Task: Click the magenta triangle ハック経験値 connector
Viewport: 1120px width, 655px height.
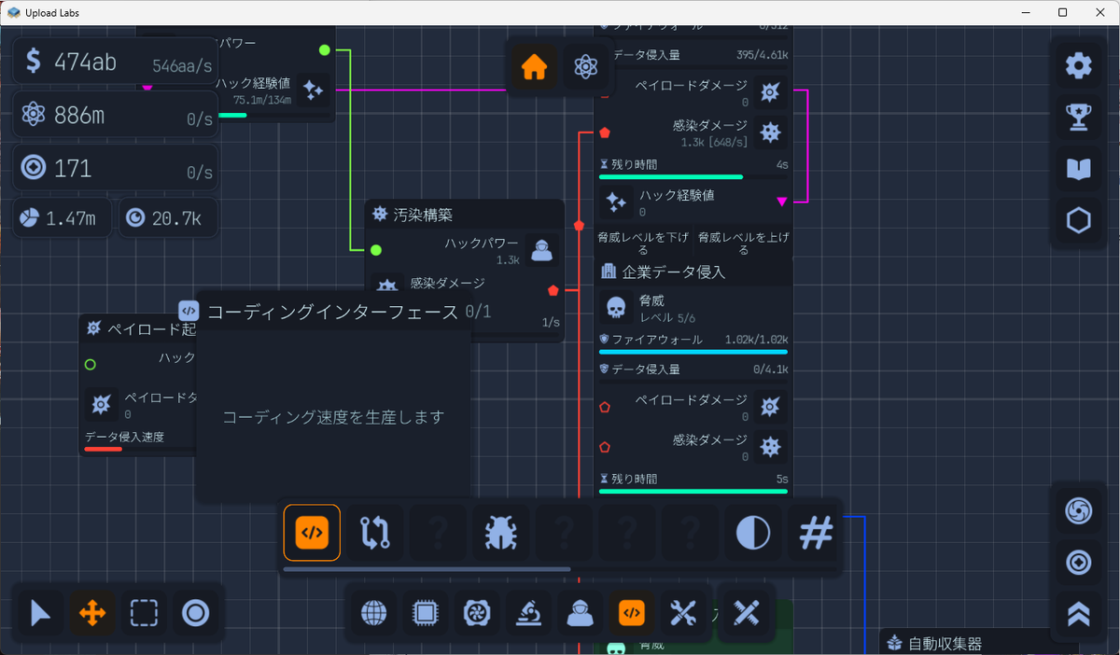Action: [782, 201]
